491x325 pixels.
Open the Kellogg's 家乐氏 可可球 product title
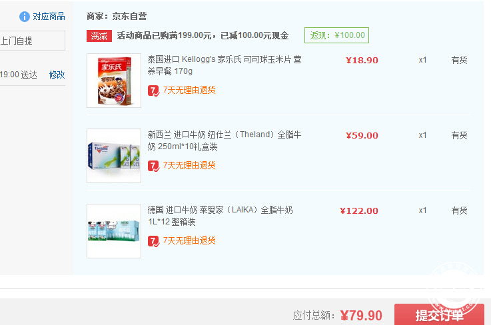pos(225,65)
